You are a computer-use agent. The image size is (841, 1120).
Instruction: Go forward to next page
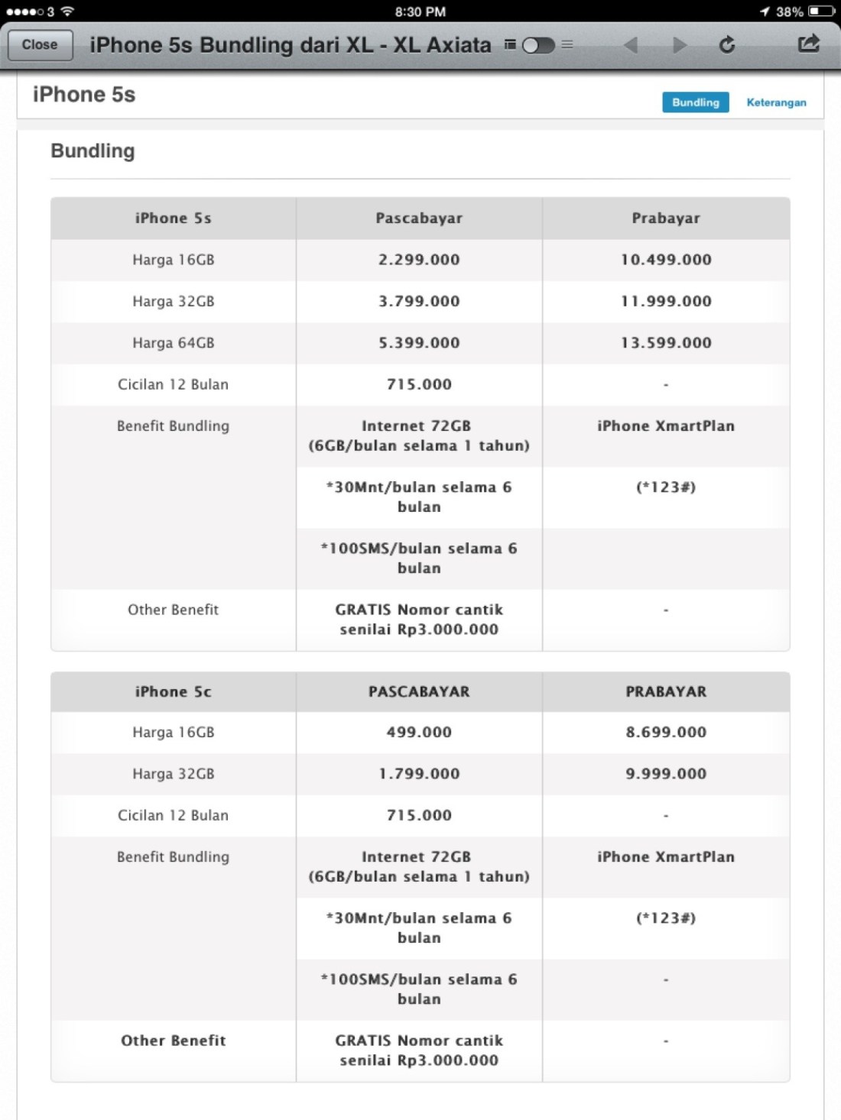click(x=679, y=45)
